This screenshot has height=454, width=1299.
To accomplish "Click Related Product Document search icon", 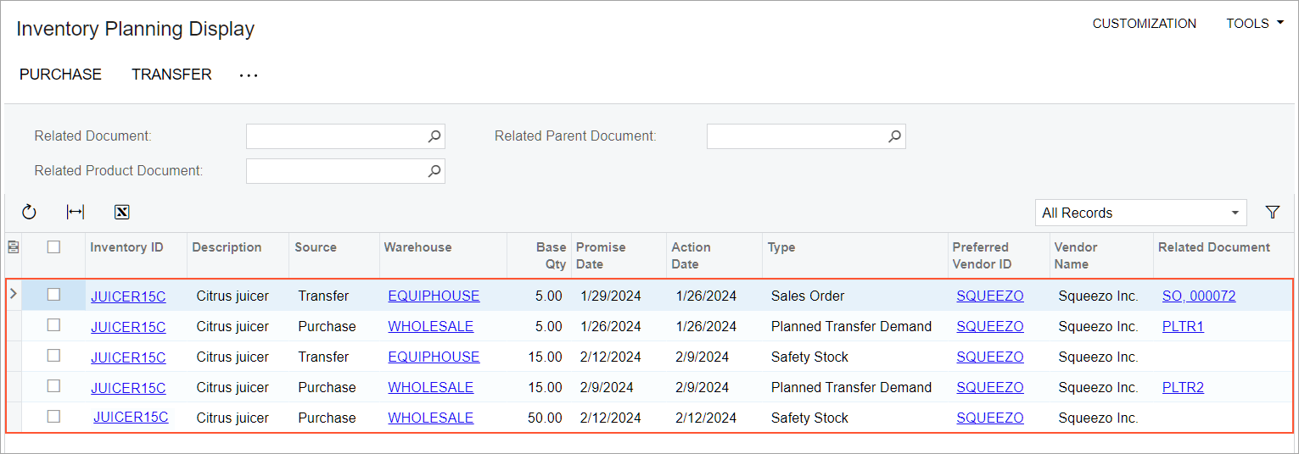I will click(x=434, y=171).
